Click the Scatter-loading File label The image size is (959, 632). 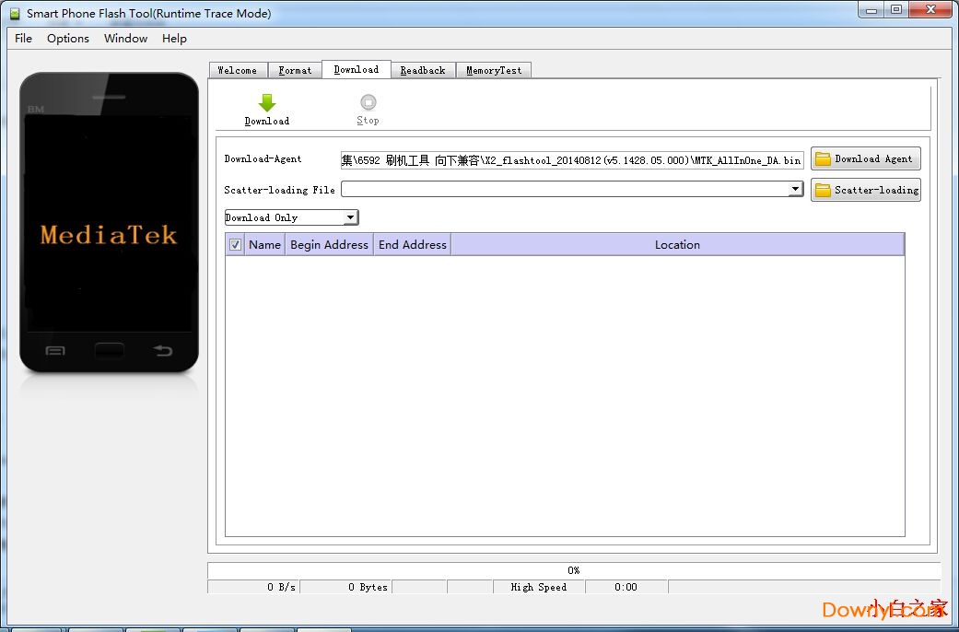(279, 190)
